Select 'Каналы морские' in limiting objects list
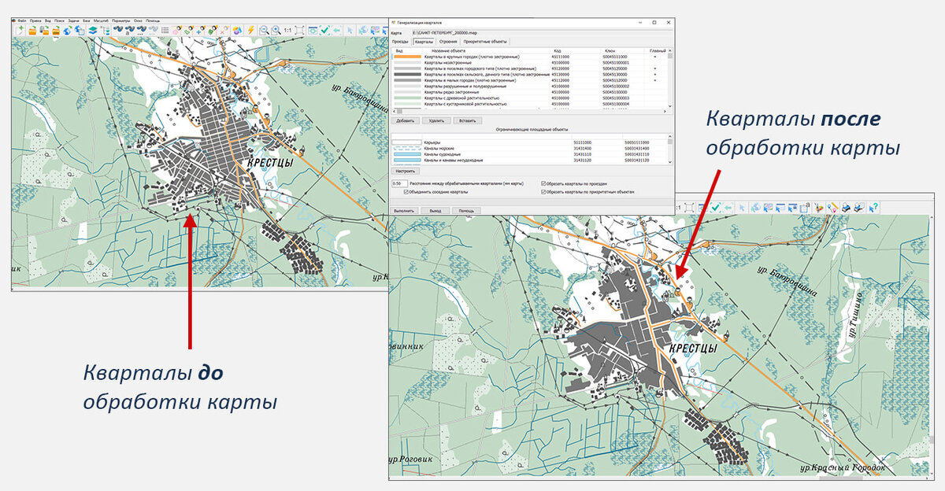The image size is (945, 491). [529, 148]
